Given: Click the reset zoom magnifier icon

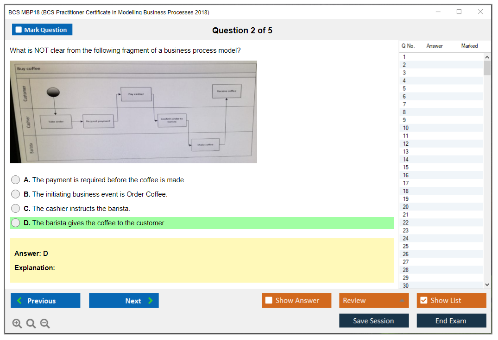Looking at the screenshot, I should click(31, 324).
